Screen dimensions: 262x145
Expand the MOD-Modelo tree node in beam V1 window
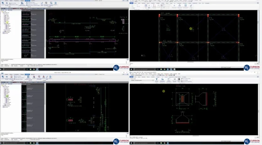pos(3,32)
